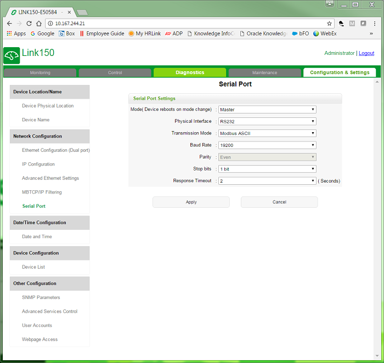
Task: Open Physical Interface dropdown
Action: (267, 121)
